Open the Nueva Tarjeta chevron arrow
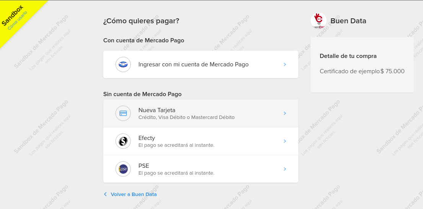The image size is (423, 209). point(285,113)
